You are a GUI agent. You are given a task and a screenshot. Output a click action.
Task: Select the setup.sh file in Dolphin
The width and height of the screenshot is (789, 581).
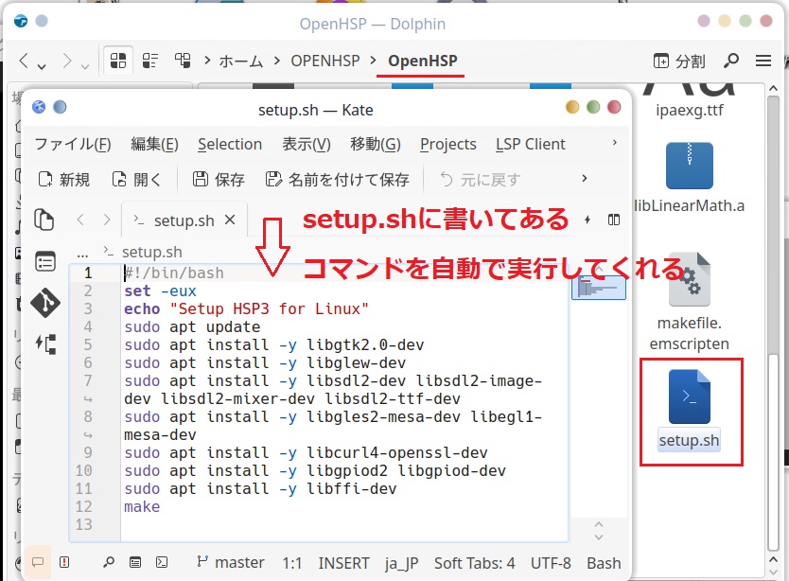click(x=690, y=411)
